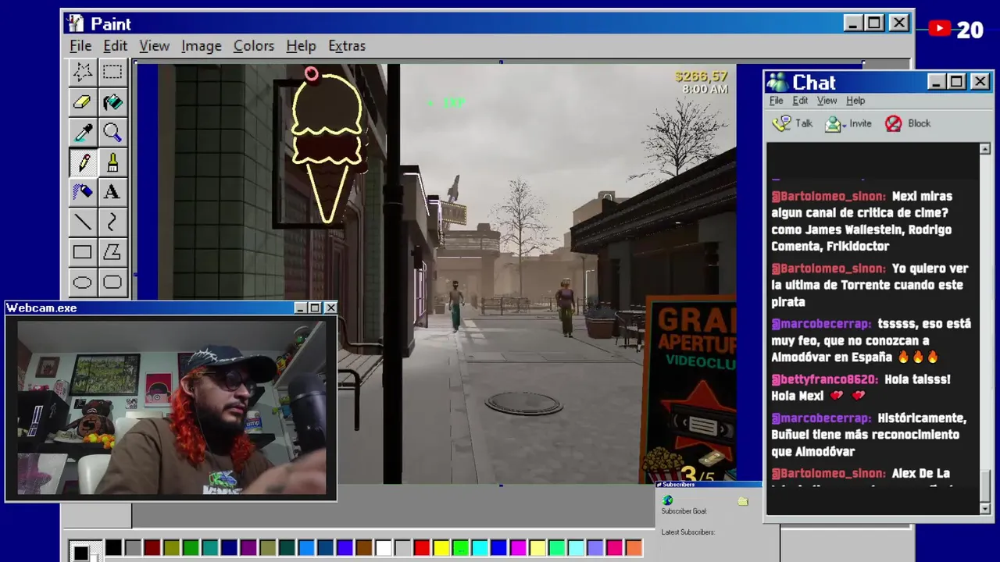Image resolution: width=1000 pixels, height=562 pixels.
Task: Select the rectangular Select tool
Action: pyautogui.click(x=112, y=73)
